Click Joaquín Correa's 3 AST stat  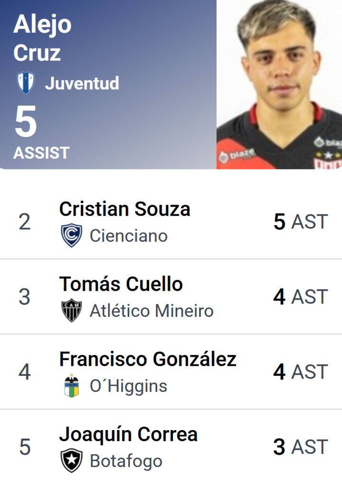click(x=301, y=447)
